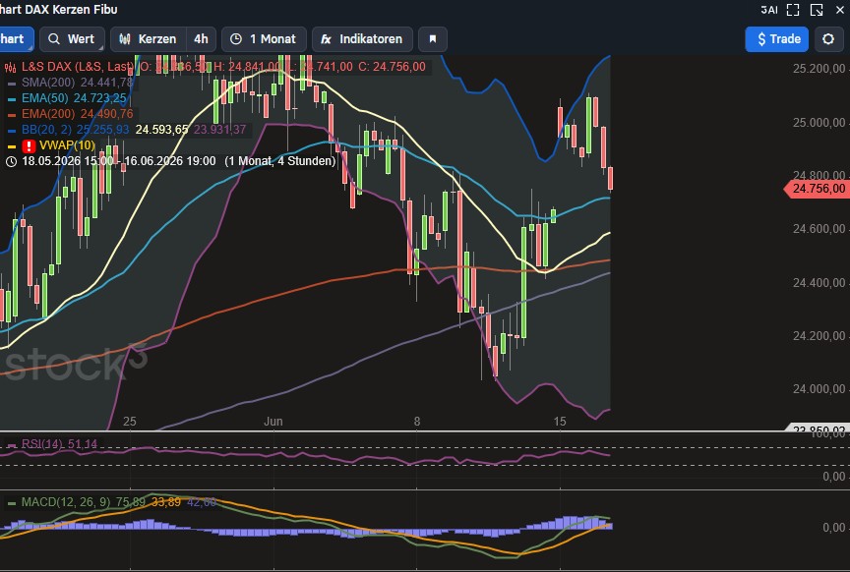
Task: Open the 3AI assistant icon
Action: click(x=768, y=10)
